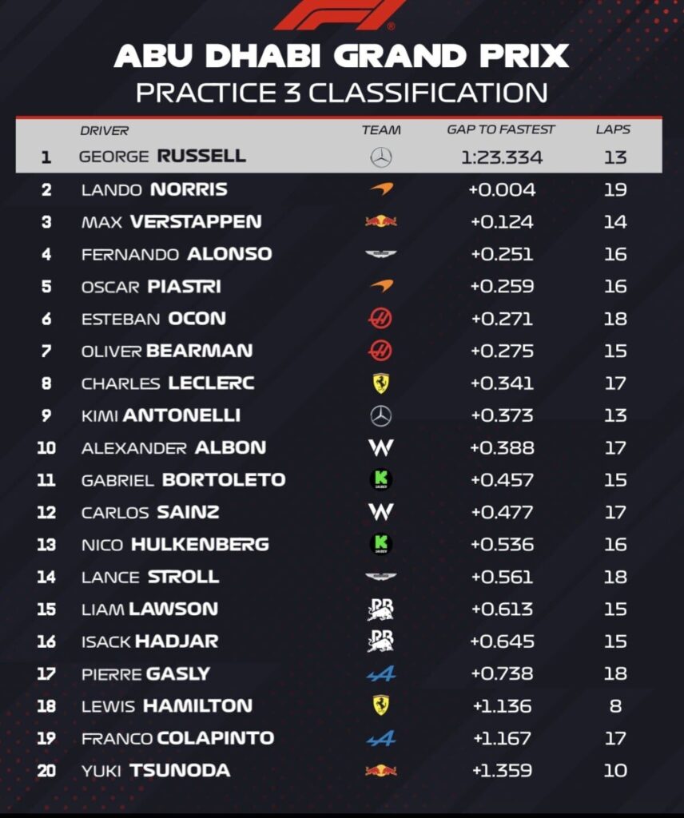Open driver name Oscar Piastri

(152, 287)
